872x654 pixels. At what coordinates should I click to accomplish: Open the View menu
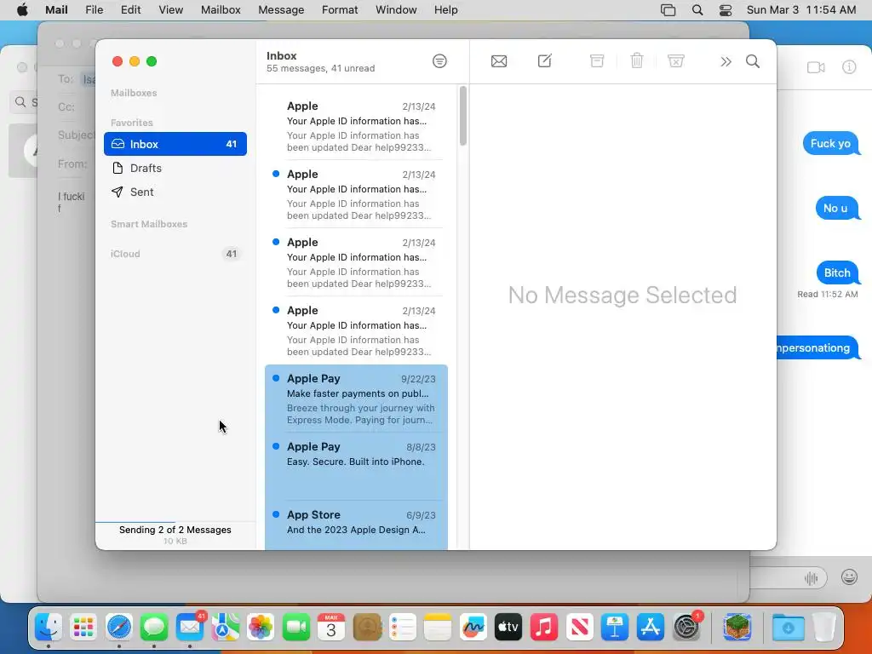click(x=170, y=10)
